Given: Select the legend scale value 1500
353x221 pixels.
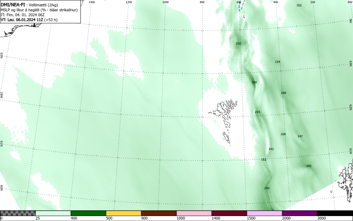Looking at the screenshot, I should [251, 218].
